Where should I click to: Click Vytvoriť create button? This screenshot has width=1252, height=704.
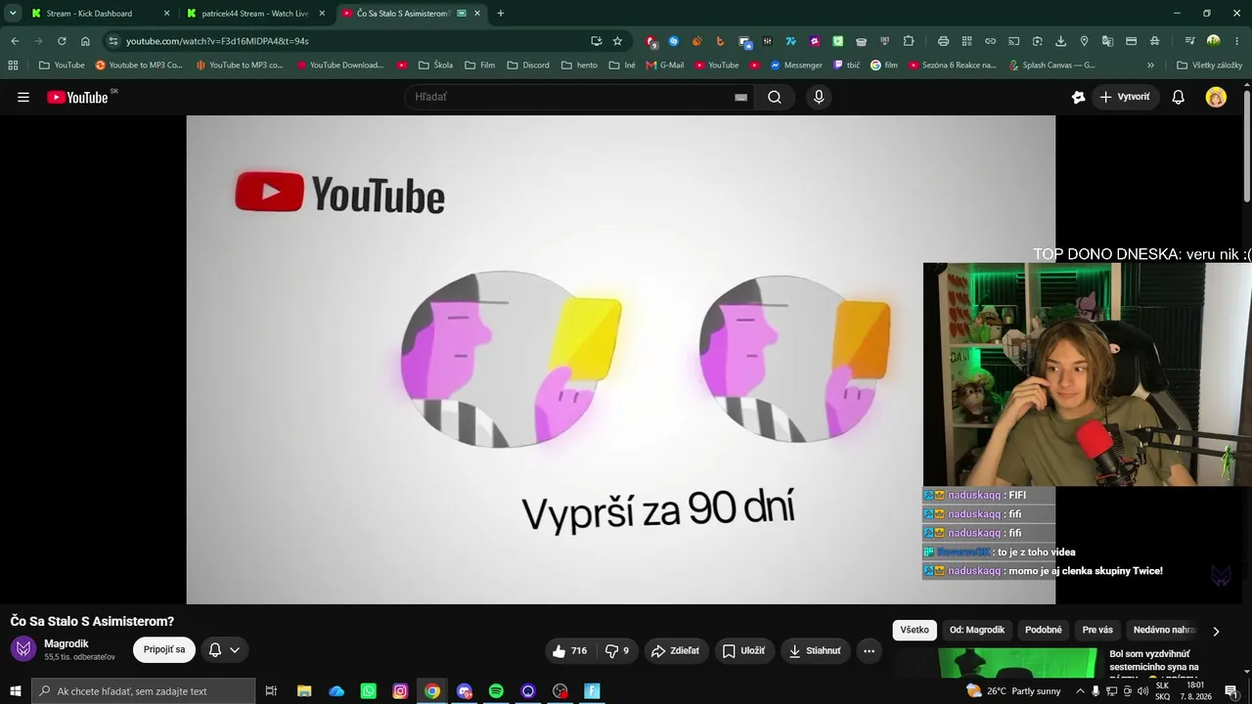pyautogui.click(x=1124, y=97)
